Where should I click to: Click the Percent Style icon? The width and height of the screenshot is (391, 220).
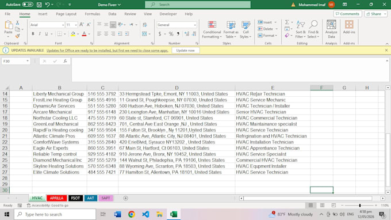click(x=171, y=34)
